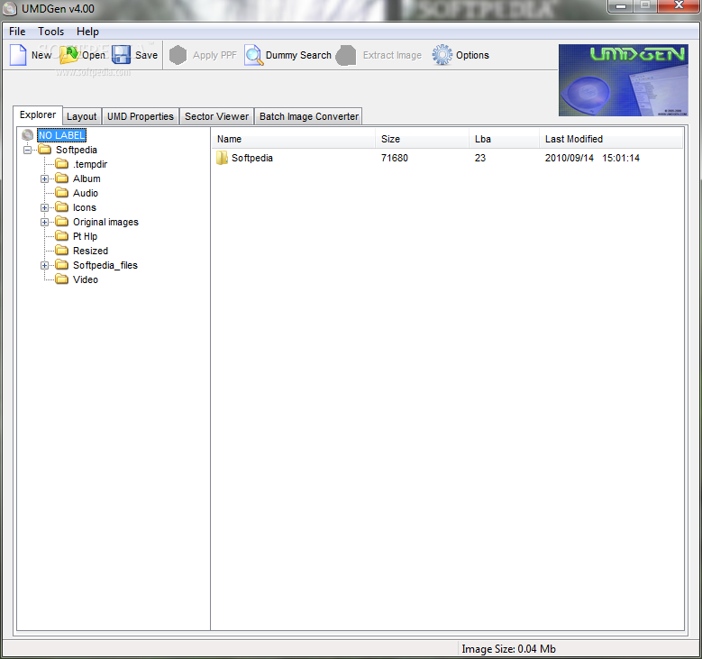Click the Album folder icon

[62, 178]
